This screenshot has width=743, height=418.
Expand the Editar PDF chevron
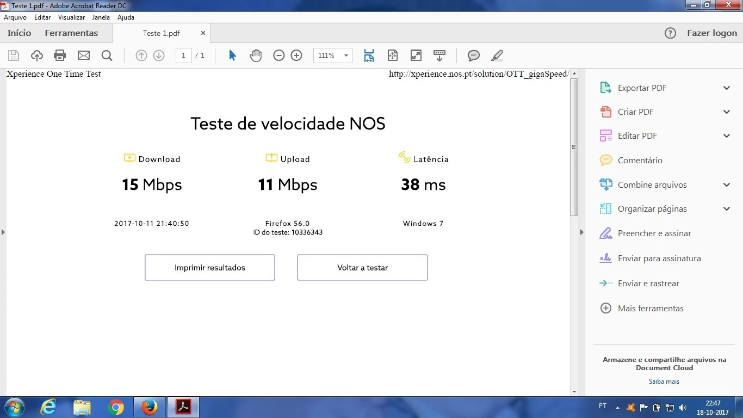tap(727, 136)
